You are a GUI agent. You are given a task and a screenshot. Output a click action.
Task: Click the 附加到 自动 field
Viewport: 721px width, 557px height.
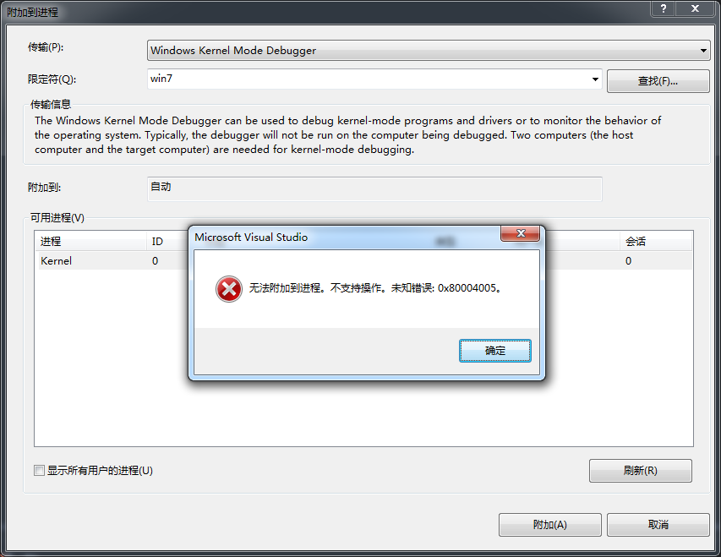[x=374, y=188]
